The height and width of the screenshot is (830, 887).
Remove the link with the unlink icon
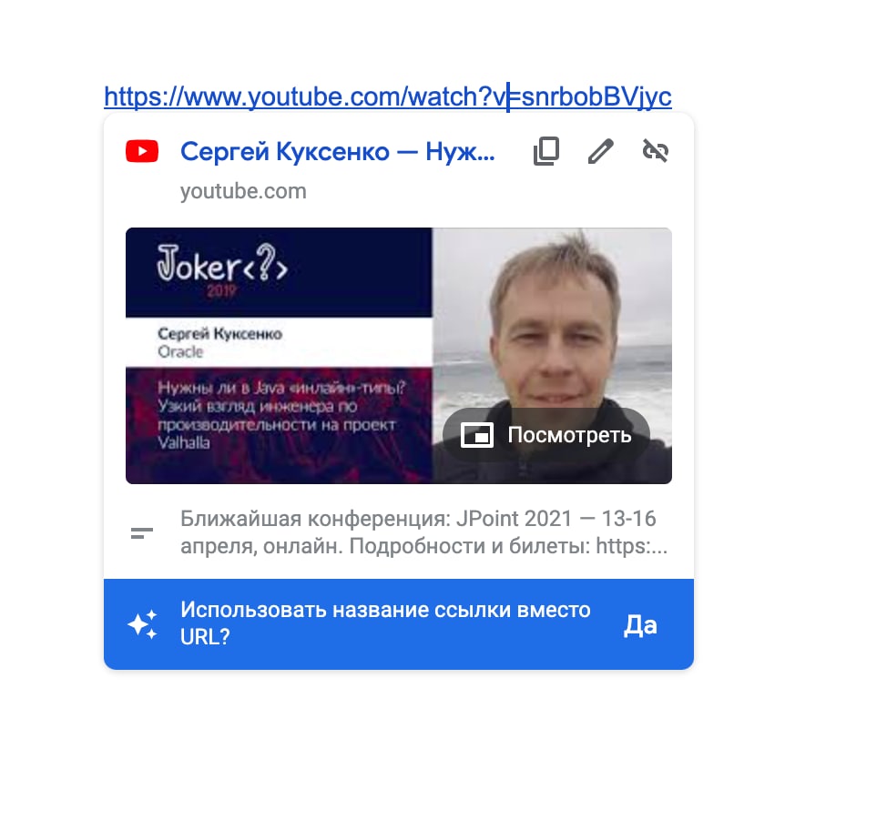656,151
